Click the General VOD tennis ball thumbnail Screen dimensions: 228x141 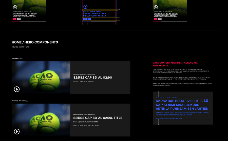point(41,78)
